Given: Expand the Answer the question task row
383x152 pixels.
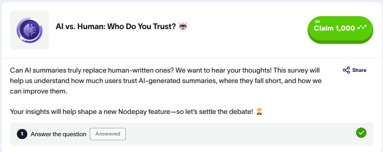Looking at the screenshot, I should (191, 134).
